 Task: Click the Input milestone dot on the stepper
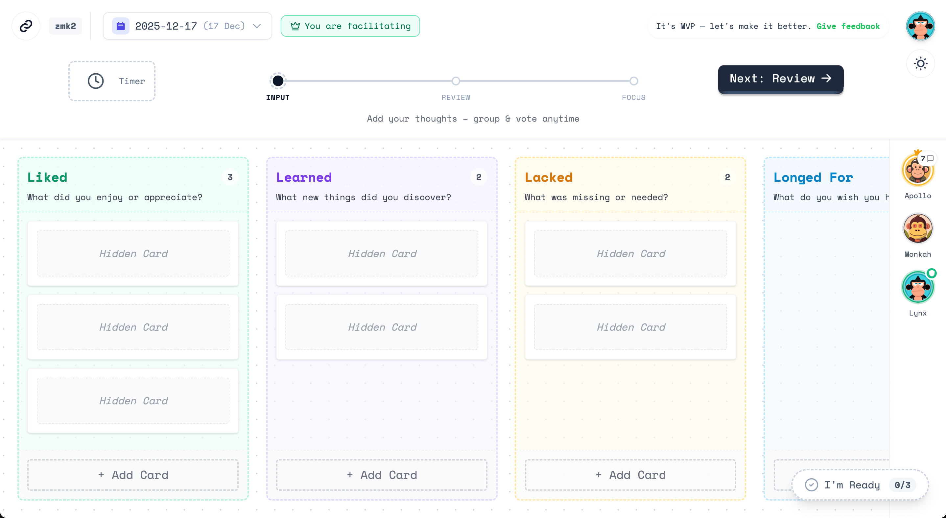pos(278,81)
